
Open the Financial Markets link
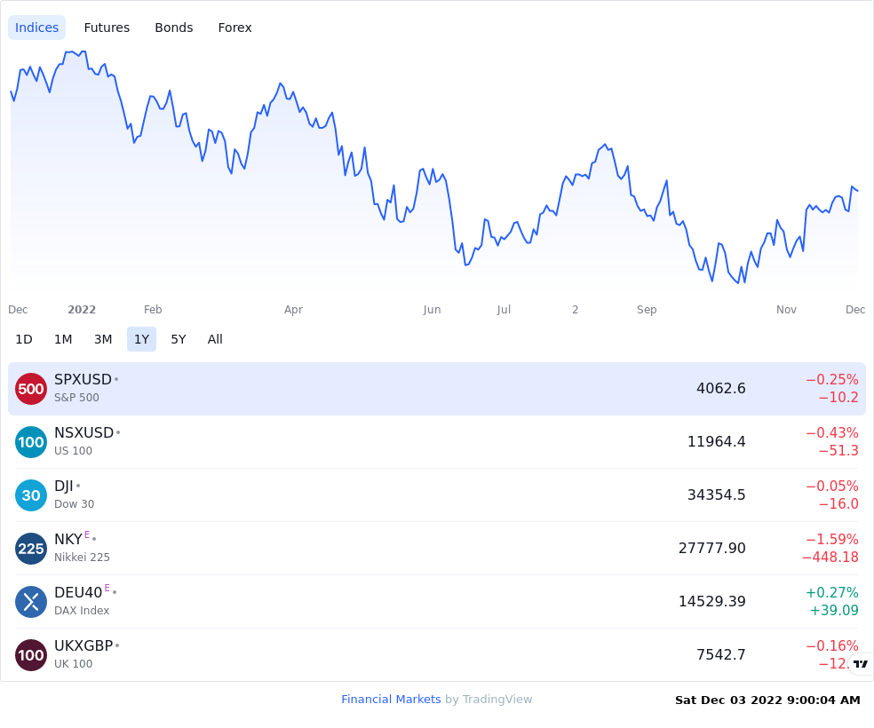coord(391,699)
